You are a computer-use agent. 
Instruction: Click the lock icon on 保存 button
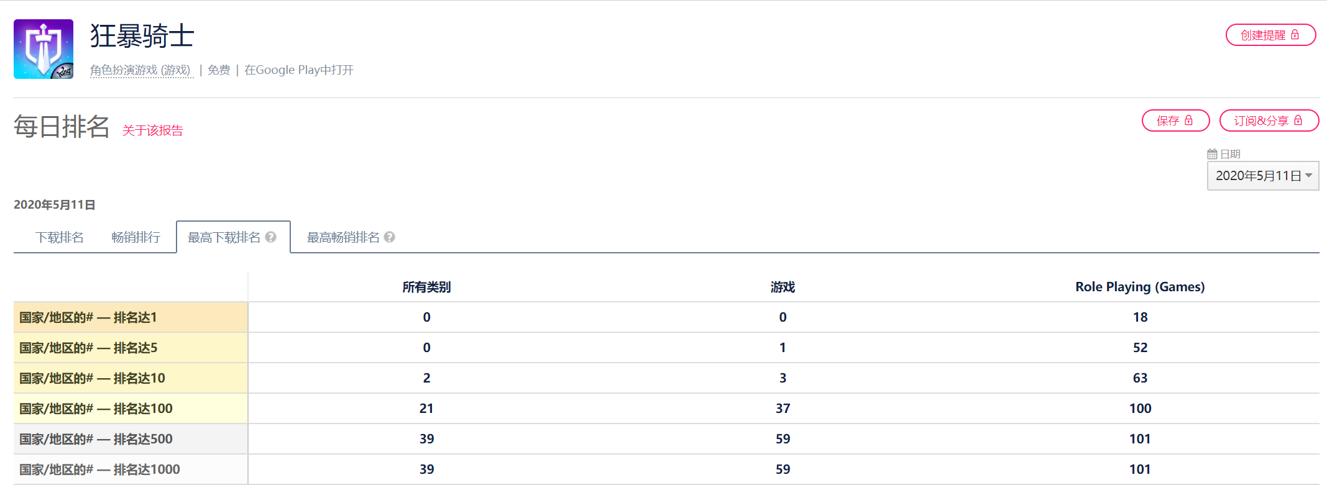point(1188,120)
